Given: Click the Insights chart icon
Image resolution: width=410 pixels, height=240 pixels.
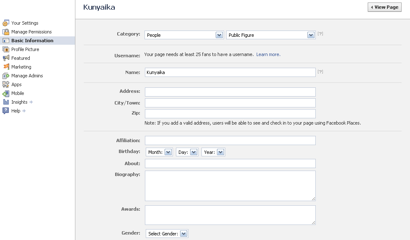Looking at the screenshot, I should 6,102.
